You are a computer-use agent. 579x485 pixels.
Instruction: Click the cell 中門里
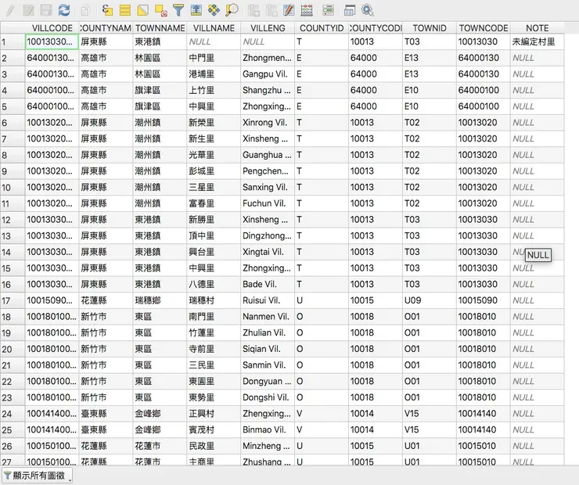[x=214, y=58]
